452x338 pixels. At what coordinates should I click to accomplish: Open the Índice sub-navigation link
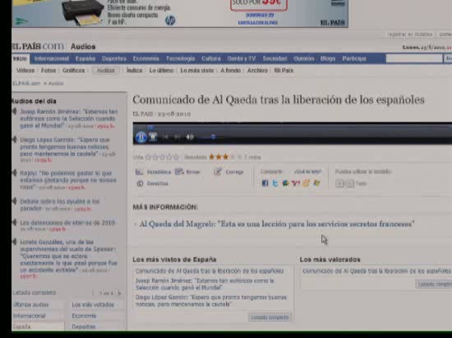coord(134,71)
